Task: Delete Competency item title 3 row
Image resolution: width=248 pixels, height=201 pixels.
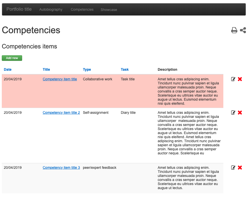Action: tap(240, 168)
